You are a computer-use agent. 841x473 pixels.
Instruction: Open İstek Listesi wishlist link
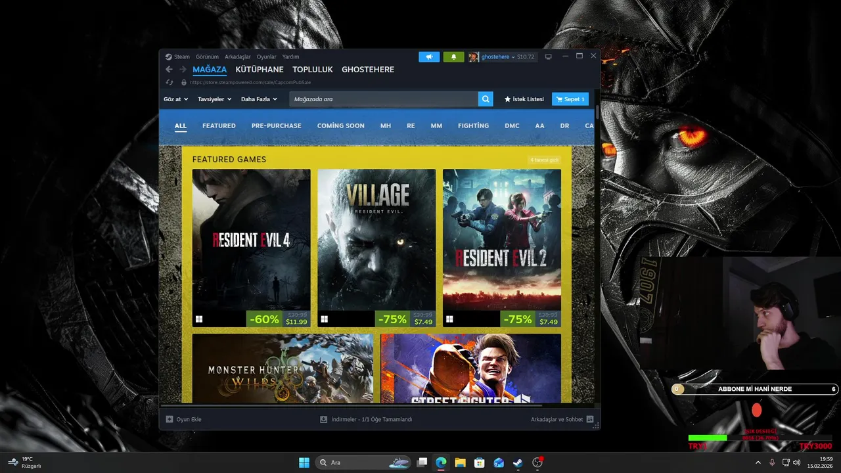coord(524,99)
